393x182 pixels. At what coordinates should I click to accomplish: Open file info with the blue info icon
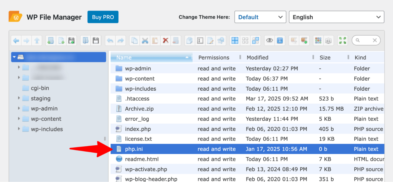280,40
